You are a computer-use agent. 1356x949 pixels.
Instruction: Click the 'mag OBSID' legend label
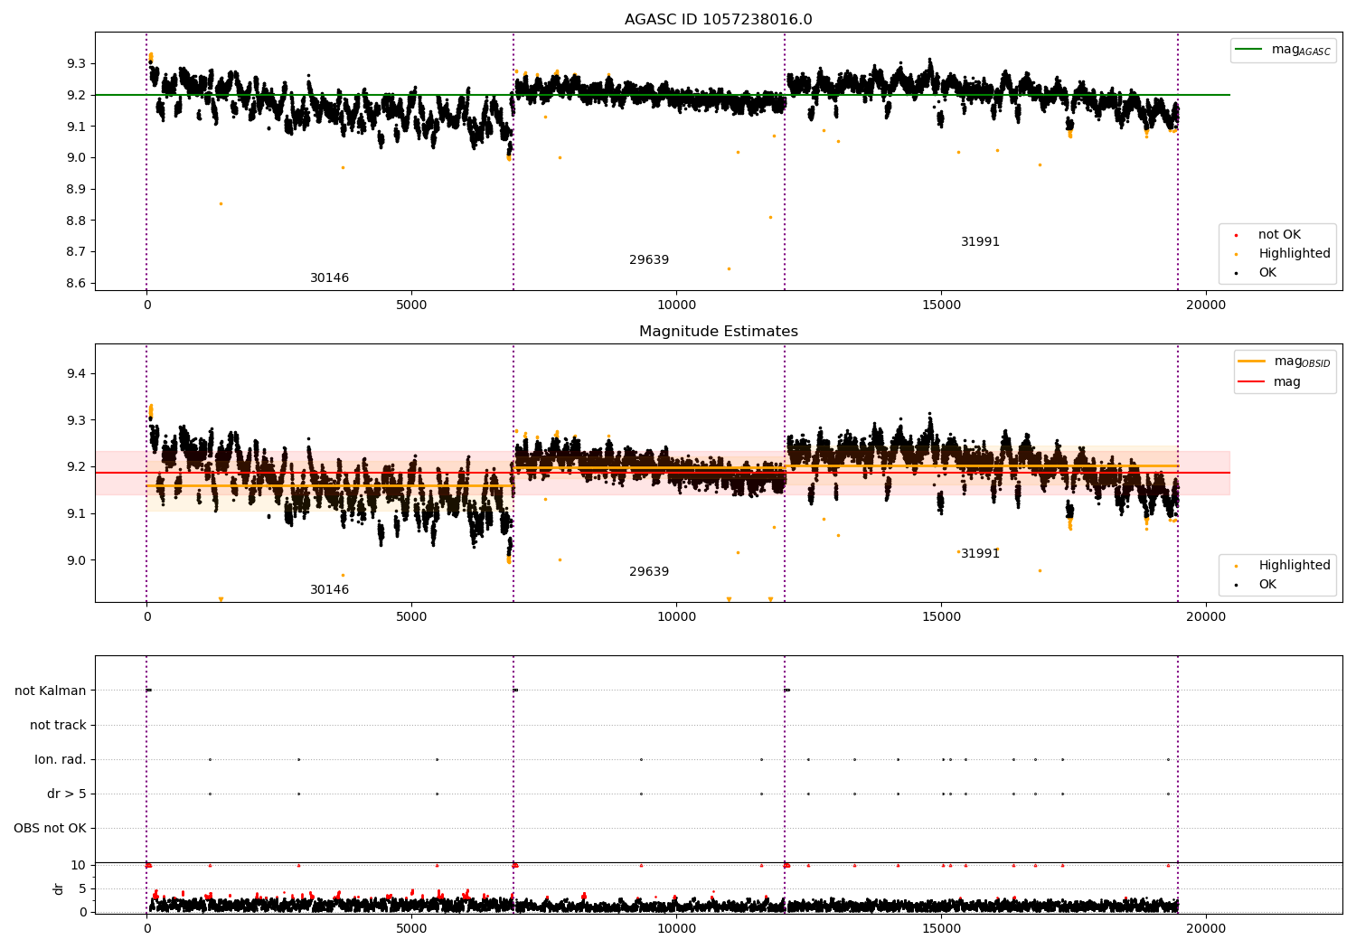(x=1302, y=362)
